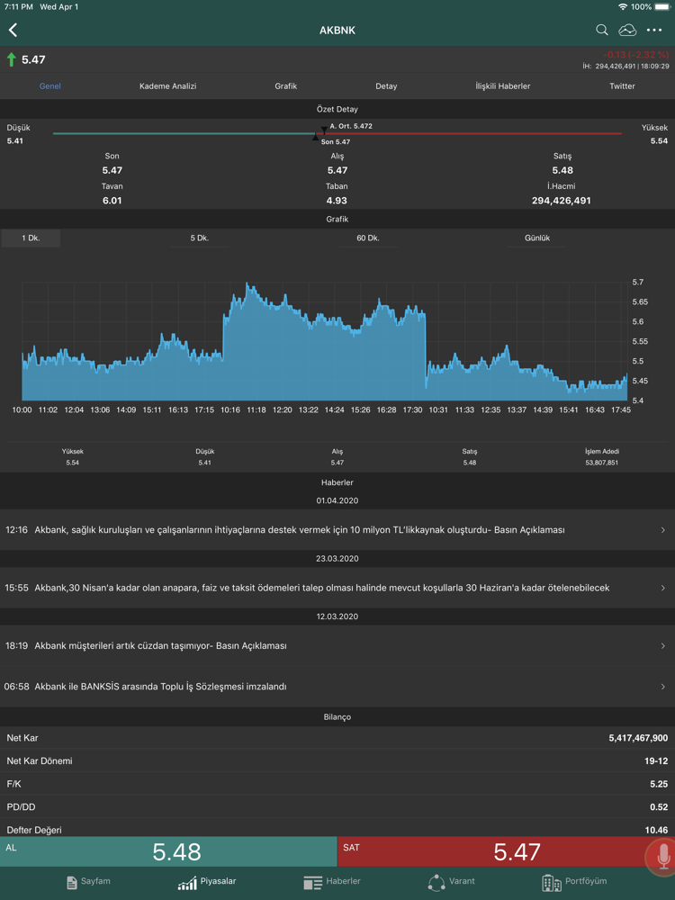Select the 5 Dk. chart interval
The width and height of the screenshot is (675, 900).
(199, 238)
